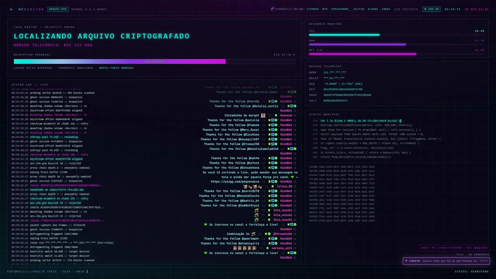Viewport: 496px width, 279px height.
Task: Click the HELLS//OS logo icon
Action: 11,9
